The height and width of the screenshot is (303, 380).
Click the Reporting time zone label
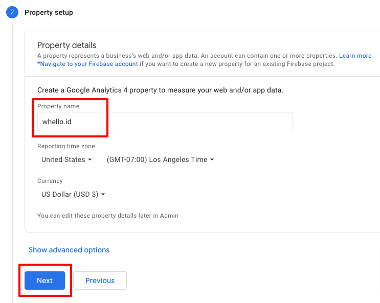(66, 146)
